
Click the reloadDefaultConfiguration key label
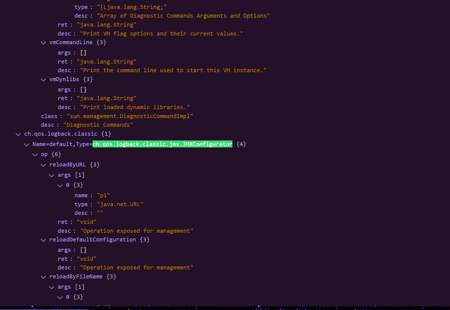click(x=93, y=239)
